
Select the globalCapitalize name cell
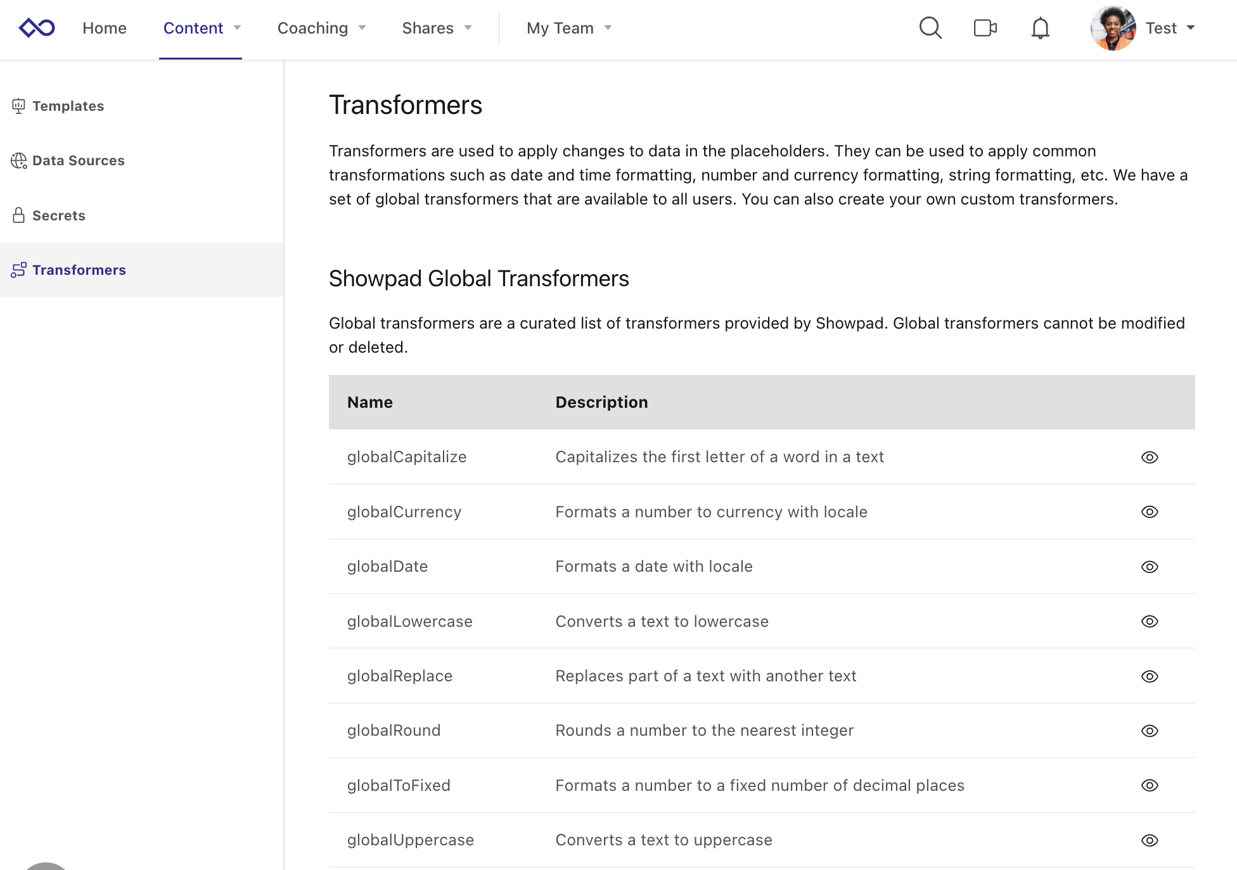[x=407, y=457]
